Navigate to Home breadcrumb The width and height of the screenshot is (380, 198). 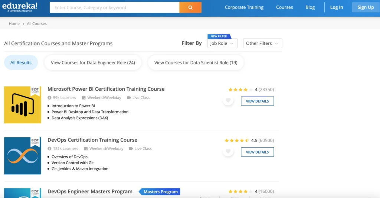click(x=14, y=23)
